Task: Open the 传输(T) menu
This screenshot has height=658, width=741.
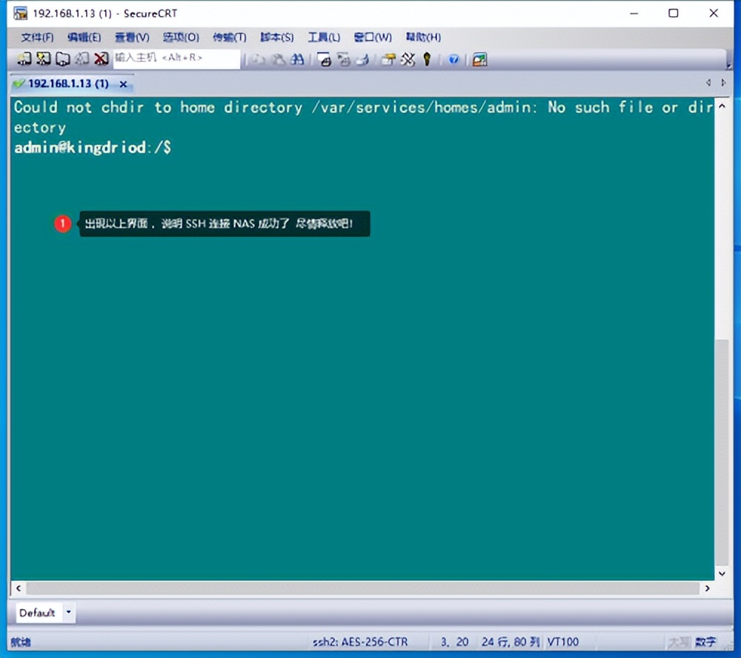Action: [x=229, y=37]
